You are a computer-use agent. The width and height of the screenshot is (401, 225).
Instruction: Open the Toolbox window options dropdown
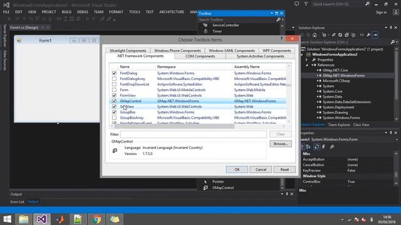tap(271, 13)
